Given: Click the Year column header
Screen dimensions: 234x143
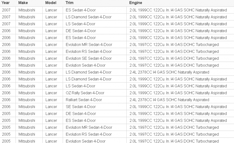Looking at the screenshot, I should coord(5,3).
